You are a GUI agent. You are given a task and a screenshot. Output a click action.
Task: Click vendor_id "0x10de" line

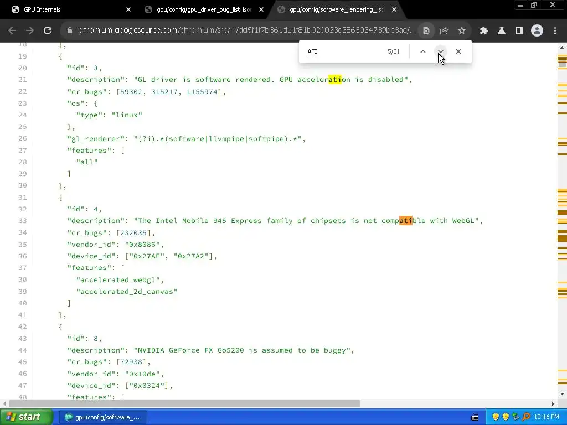(115, 374)
